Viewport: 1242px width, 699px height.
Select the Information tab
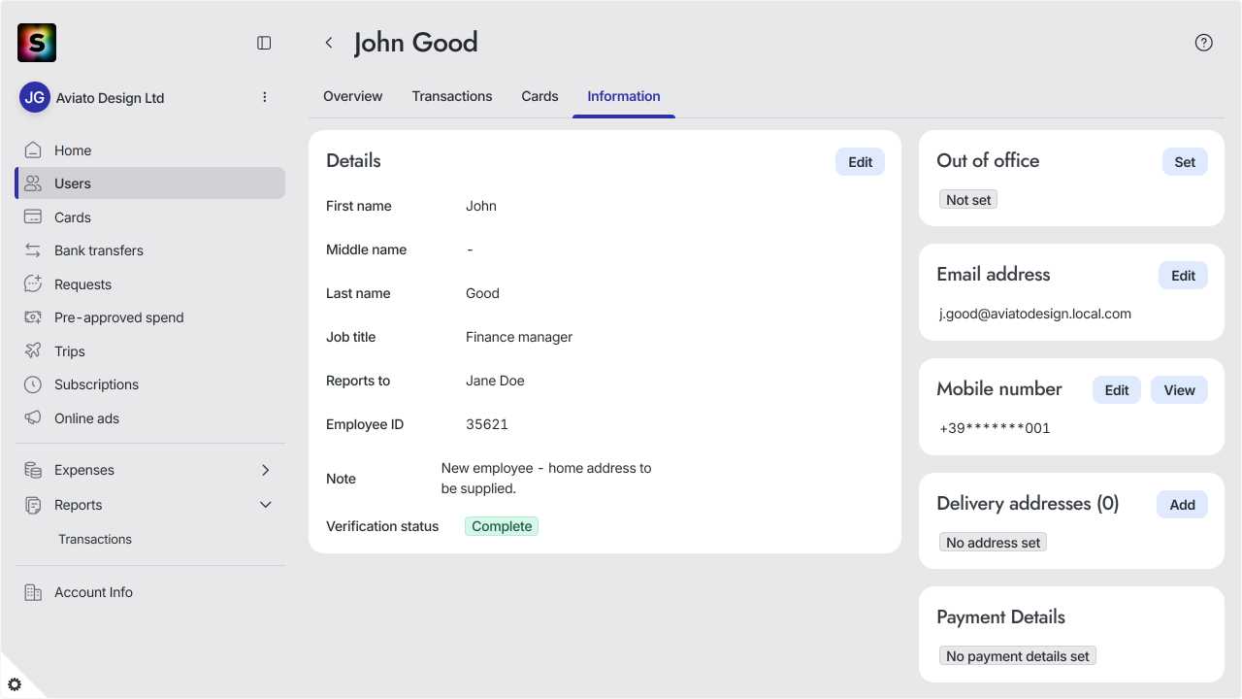click(x=624, y=96)
